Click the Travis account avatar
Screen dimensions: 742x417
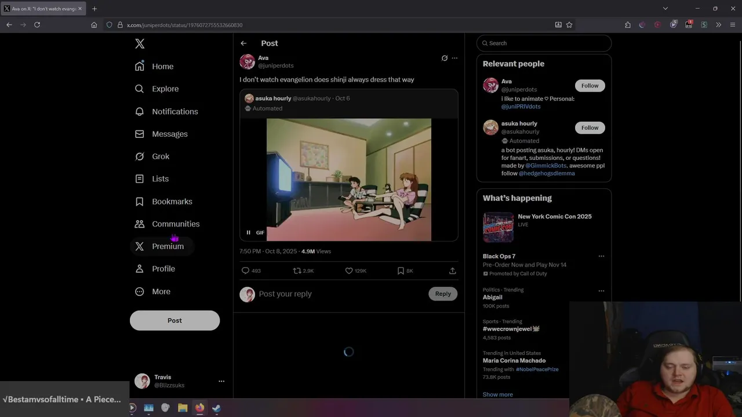[142, 381]
